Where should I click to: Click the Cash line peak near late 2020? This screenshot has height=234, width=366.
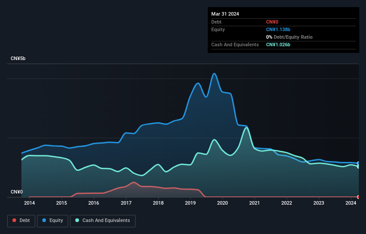point(246,128)
